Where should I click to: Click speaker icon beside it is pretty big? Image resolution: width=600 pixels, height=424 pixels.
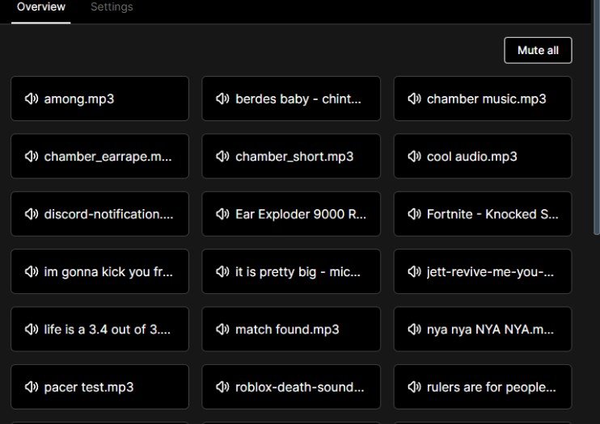coord(222,271)
